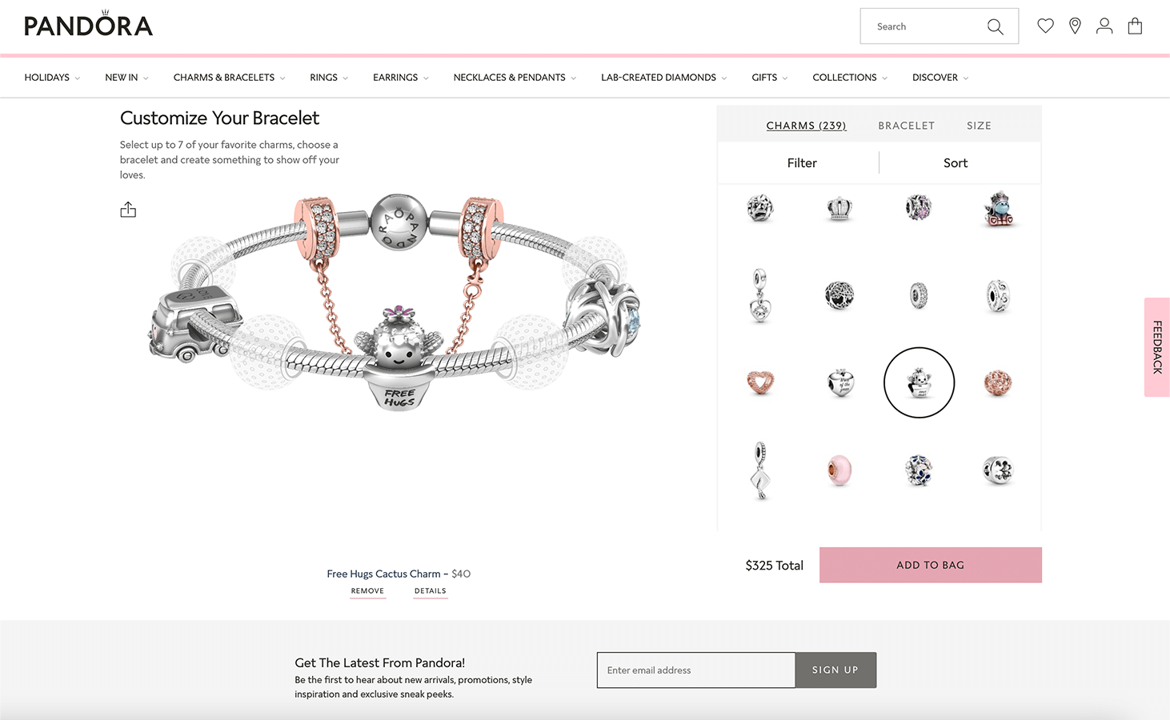1170x720 pixels.
Task: Open the Feedback side tab
Action: (x=1157, y=347)
